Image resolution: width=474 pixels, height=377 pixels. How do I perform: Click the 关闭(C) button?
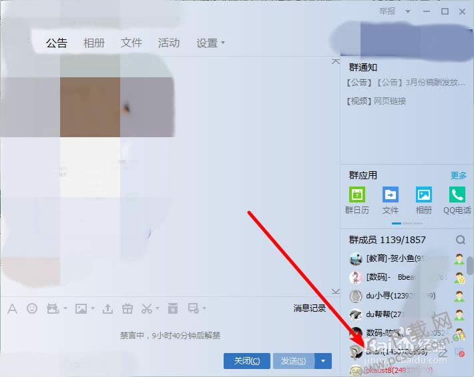[x=247, y=361]
